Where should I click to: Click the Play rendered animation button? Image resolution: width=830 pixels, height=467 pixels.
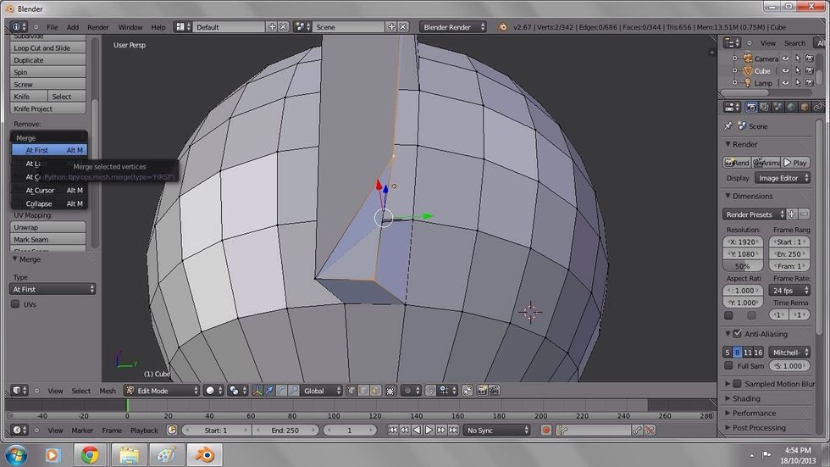pos(795,163)
